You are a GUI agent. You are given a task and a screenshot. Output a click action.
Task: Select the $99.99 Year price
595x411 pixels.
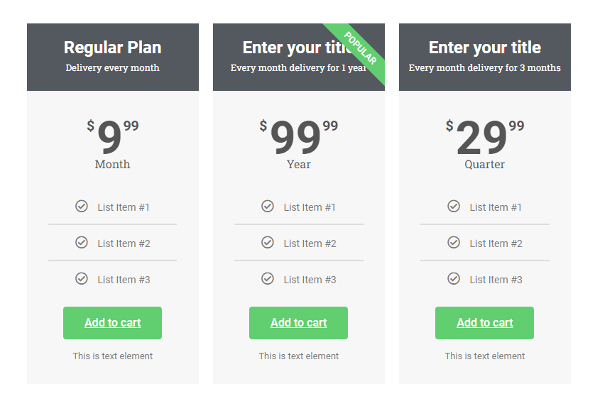(299, 136)
